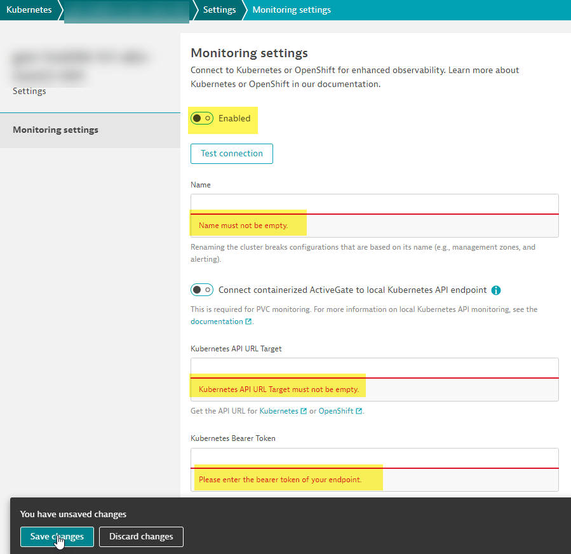Click Save changes button

pyautogui.click(x=57, y=537)
